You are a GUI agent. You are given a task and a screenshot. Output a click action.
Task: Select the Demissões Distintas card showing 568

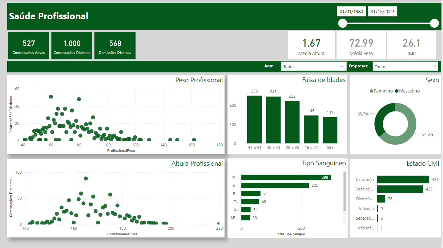click(115, 46)
